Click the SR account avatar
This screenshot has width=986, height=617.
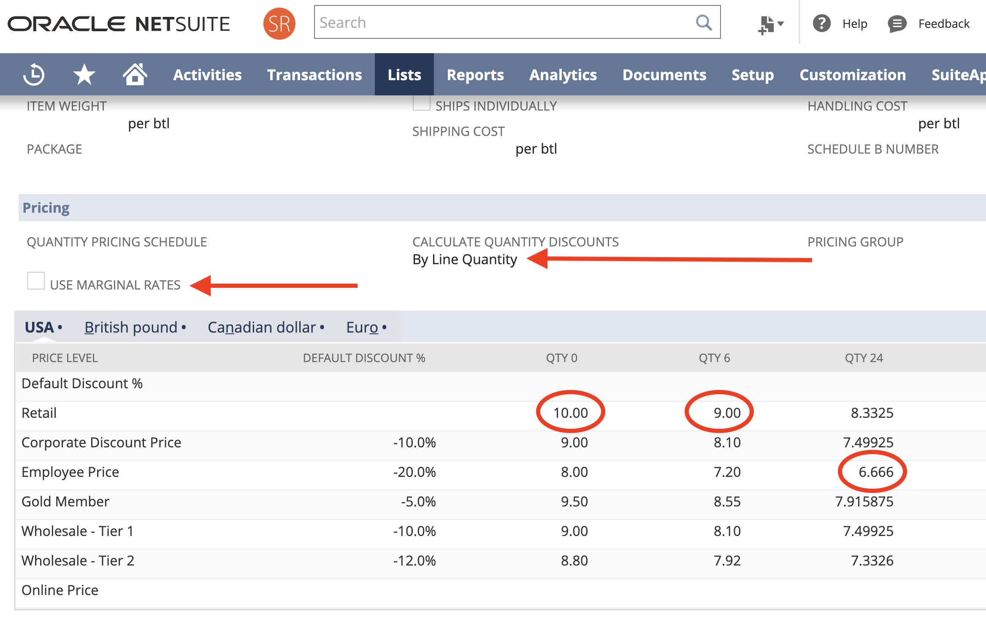pos(279,24)
